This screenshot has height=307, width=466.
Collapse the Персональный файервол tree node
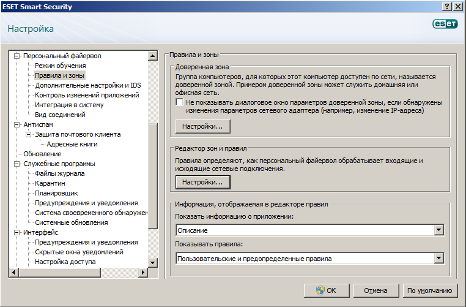click(17, 56)
